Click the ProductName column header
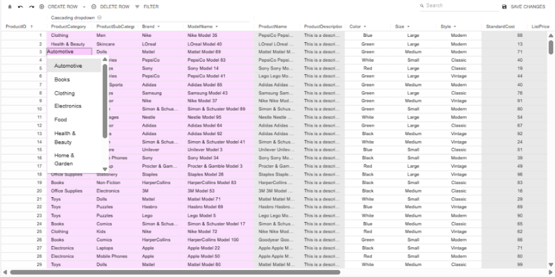 (273, 26)
